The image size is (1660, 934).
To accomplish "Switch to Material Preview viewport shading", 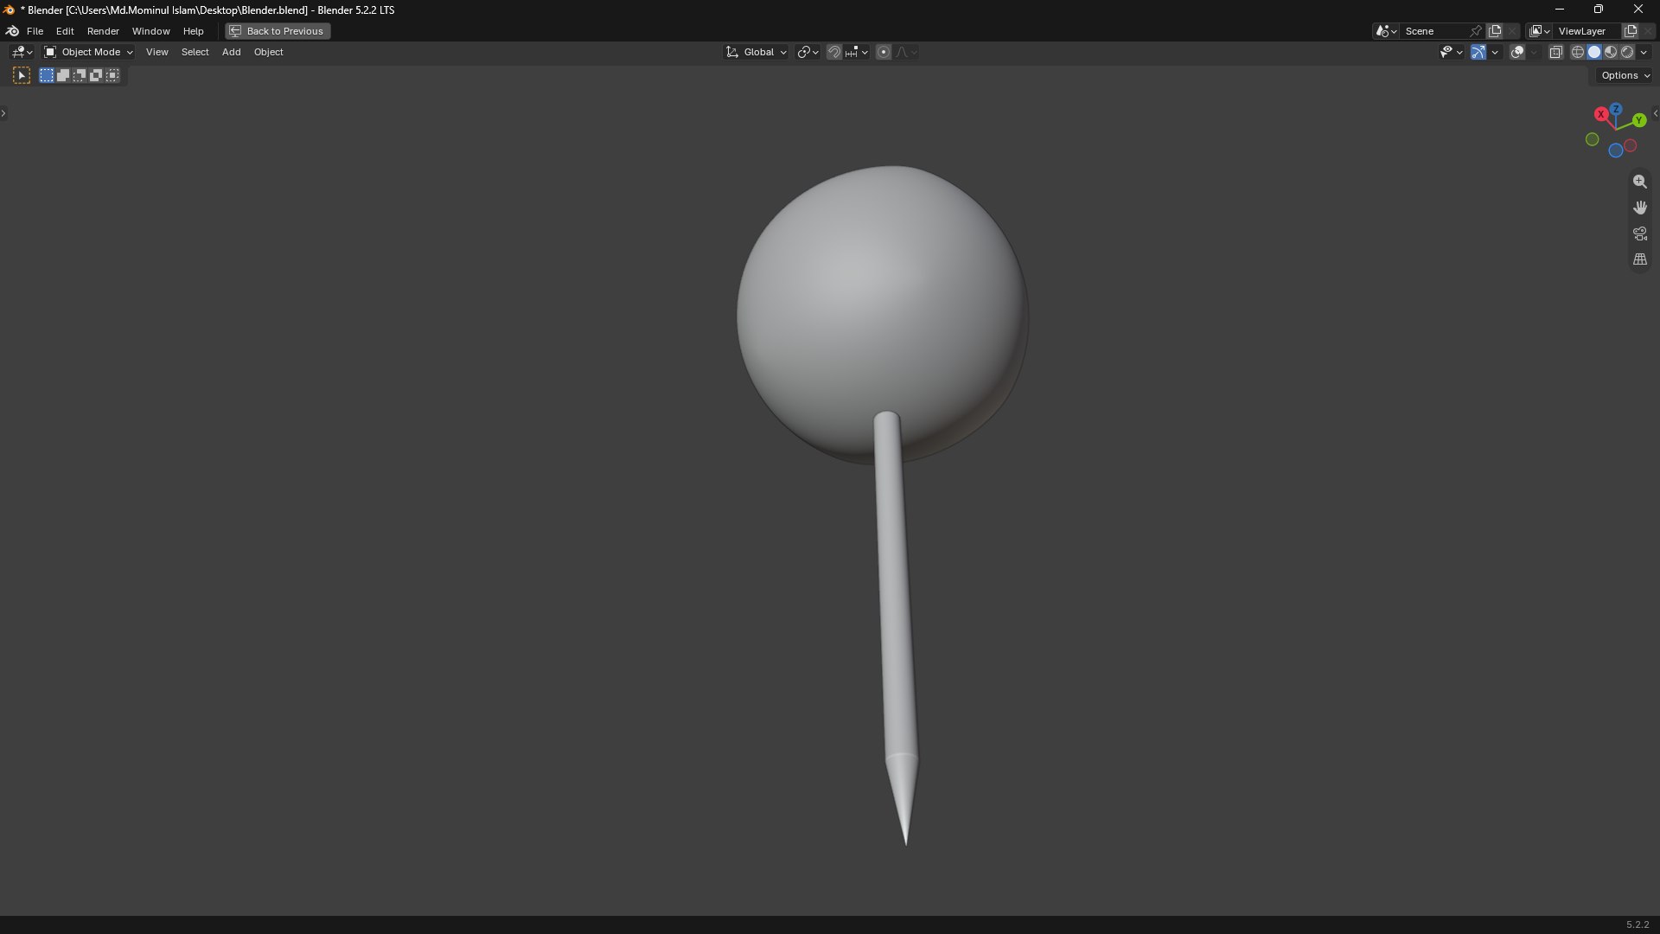I will [x=1611, y=52].
